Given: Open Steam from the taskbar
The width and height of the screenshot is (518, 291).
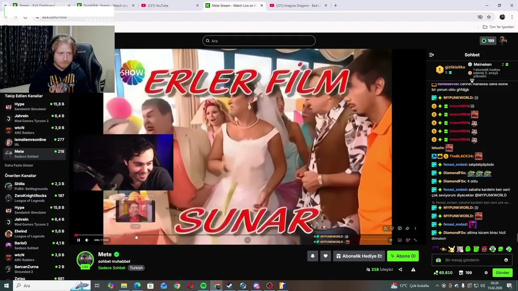Looking at the screenshot, I should [230, 286].
